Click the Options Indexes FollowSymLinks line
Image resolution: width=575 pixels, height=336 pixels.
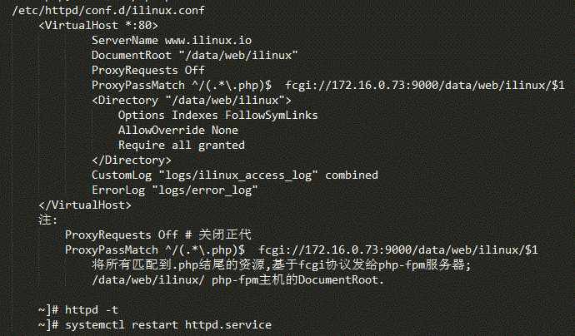[217, 116]
